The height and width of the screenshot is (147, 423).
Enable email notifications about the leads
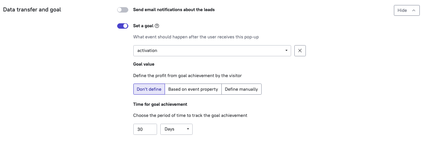tap(123, 10)
